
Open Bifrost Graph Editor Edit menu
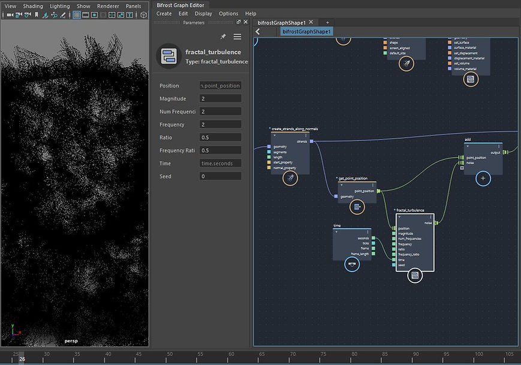[183, 14]
